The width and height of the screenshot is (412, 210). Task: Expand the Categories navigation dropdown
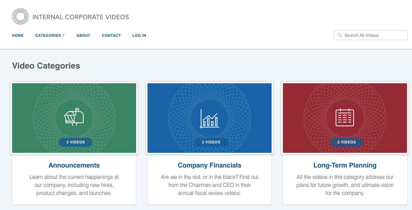[49, 35]
